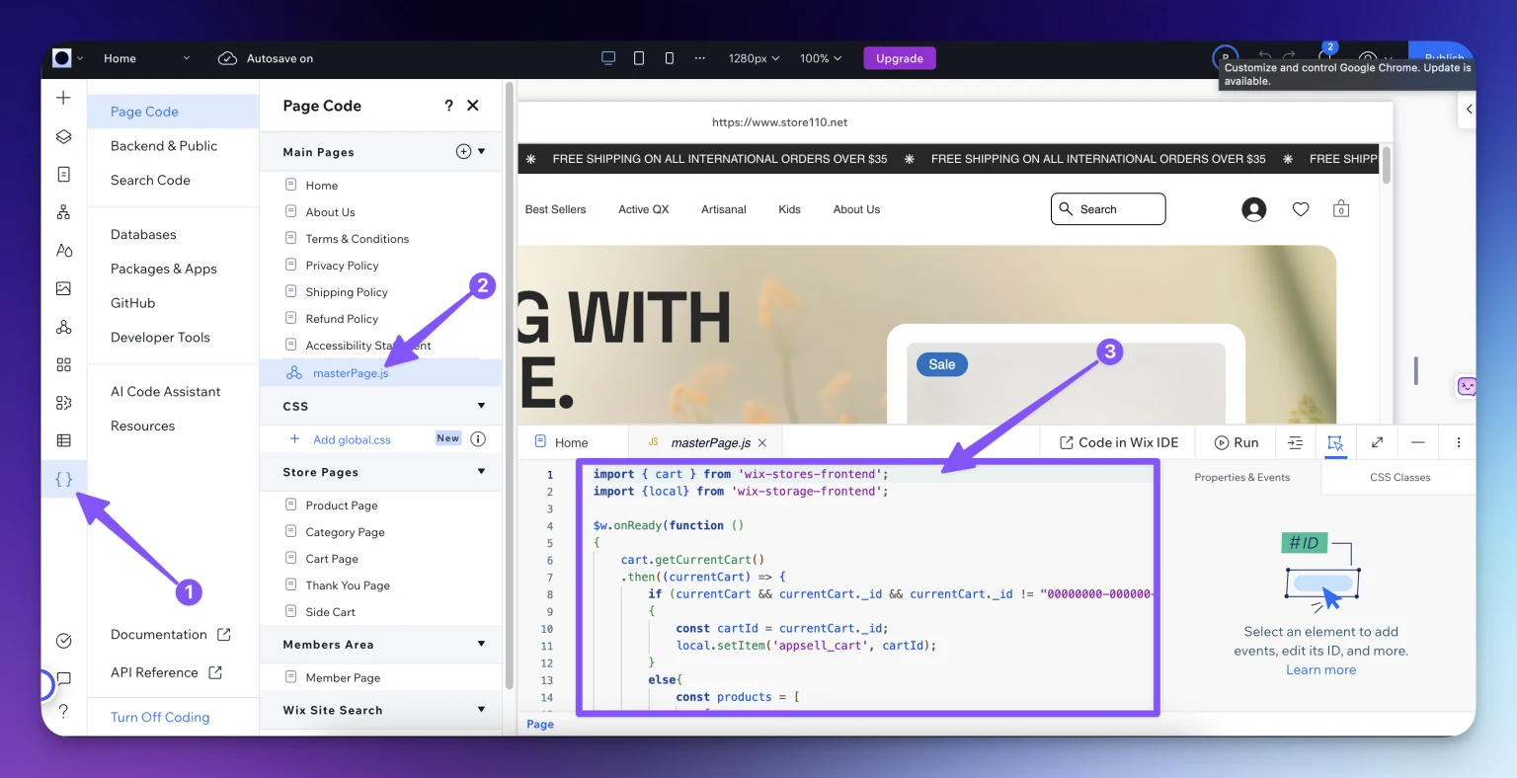This screenshot has width=1517, height=778.
Task: Open the Learn more link
Action: pos(1320,669)
